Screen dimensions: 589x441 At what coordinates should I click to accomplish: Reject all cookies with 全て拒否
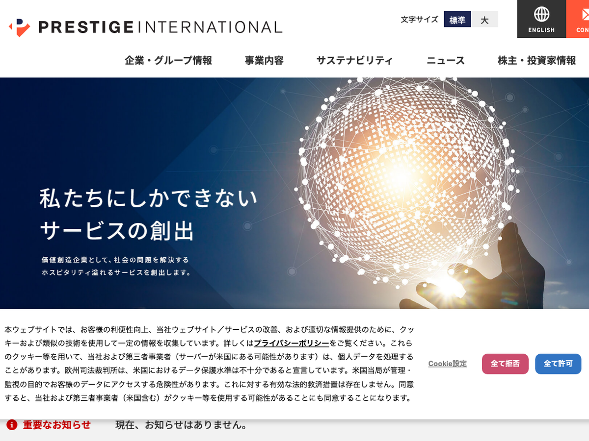(505, 364)
